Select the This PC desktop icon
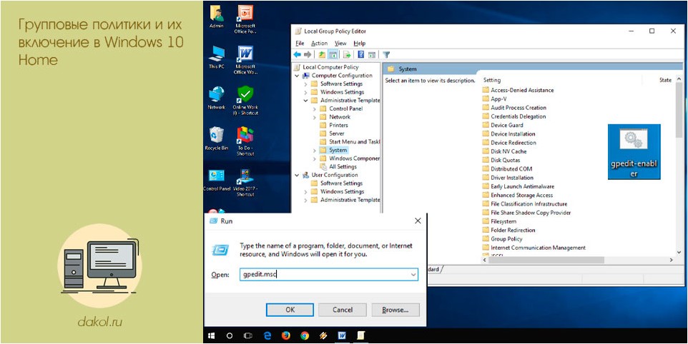Screen dimensions: 688x344 coord(216,57)
